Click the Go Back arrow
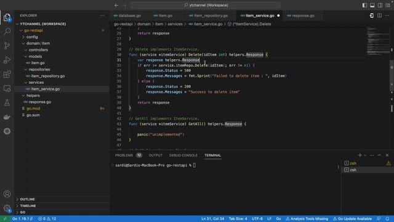394x222 pixels. click(x=116, y=6)
